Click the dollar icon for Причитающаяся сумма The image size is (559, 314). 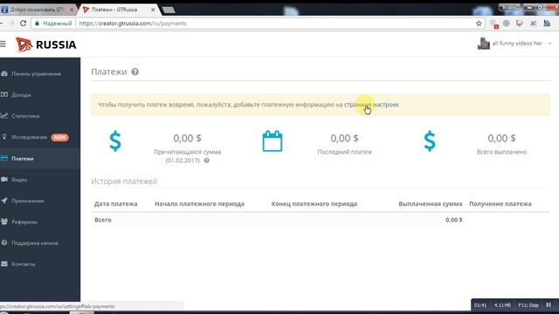pyautogui.click(x=115, y=141)
